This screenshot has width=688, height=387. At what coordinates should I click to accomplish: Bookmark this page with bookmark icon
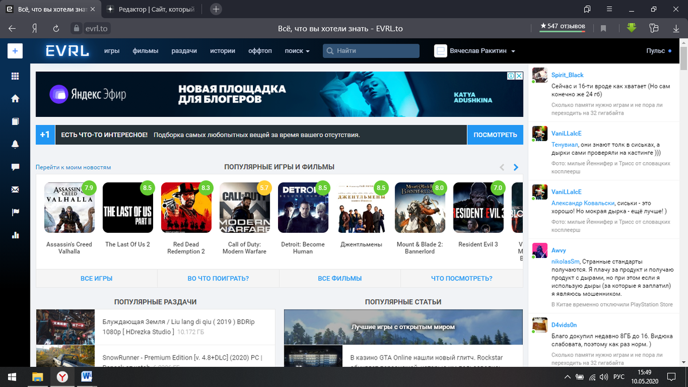click(603, 28)
